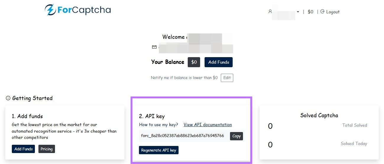Click the $0 balance in the header
This screenshot has height=164, width=384.
[310, 12]
